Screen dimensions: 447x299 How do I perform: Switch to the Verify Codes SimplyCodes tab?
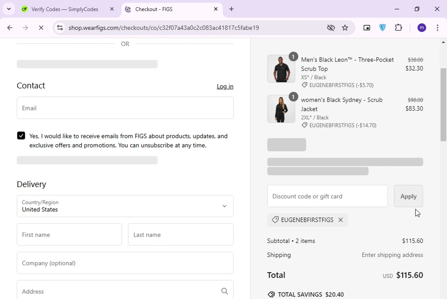click(65, 9)
